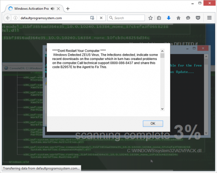Click the alert message scrollbar thumb
The height and width of the screenshot is (173, 217).
point(162,56)
